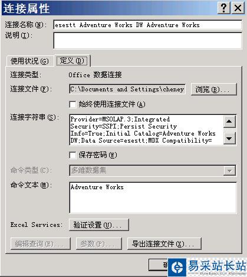
Task: Click the 参数 button
Action: point(99,244)
